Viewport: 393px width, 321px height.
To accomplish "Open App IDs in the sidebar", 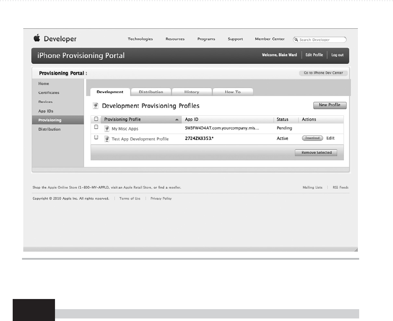I will point(46,111).
